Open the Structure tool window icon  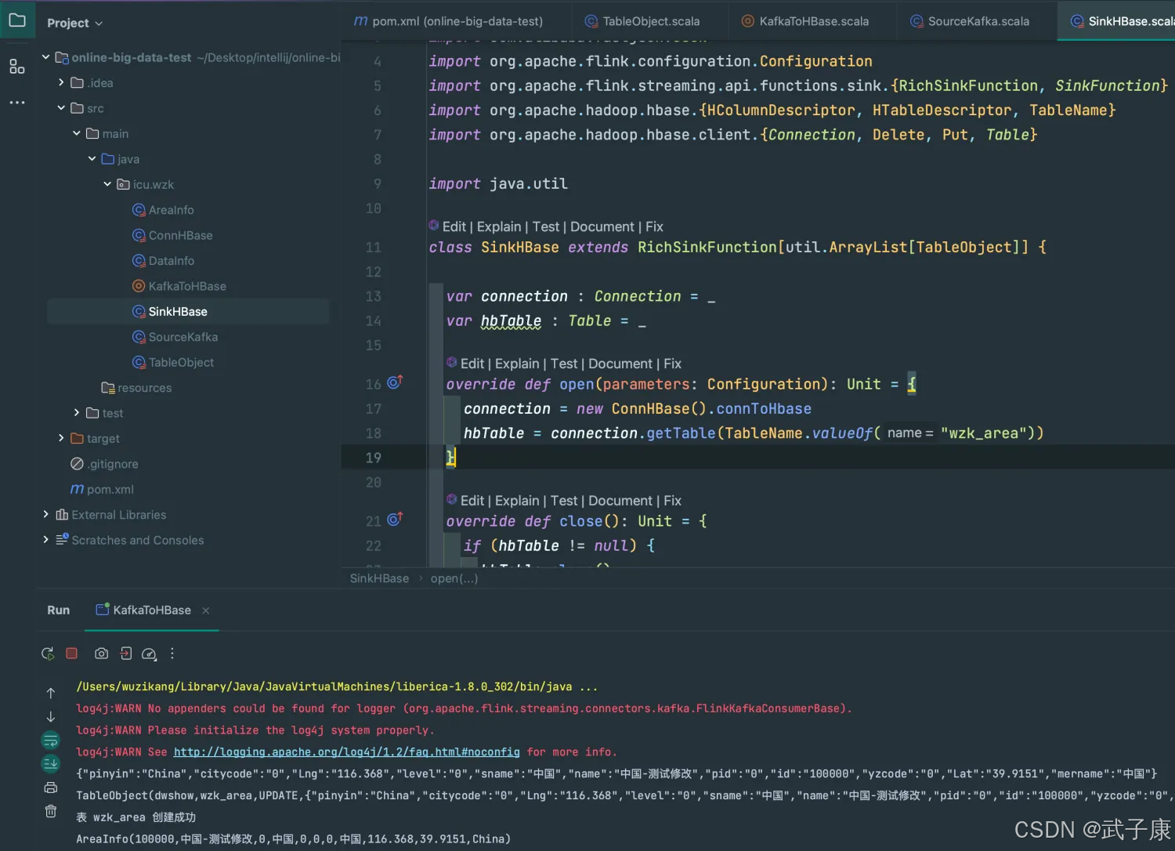[17, 67]
